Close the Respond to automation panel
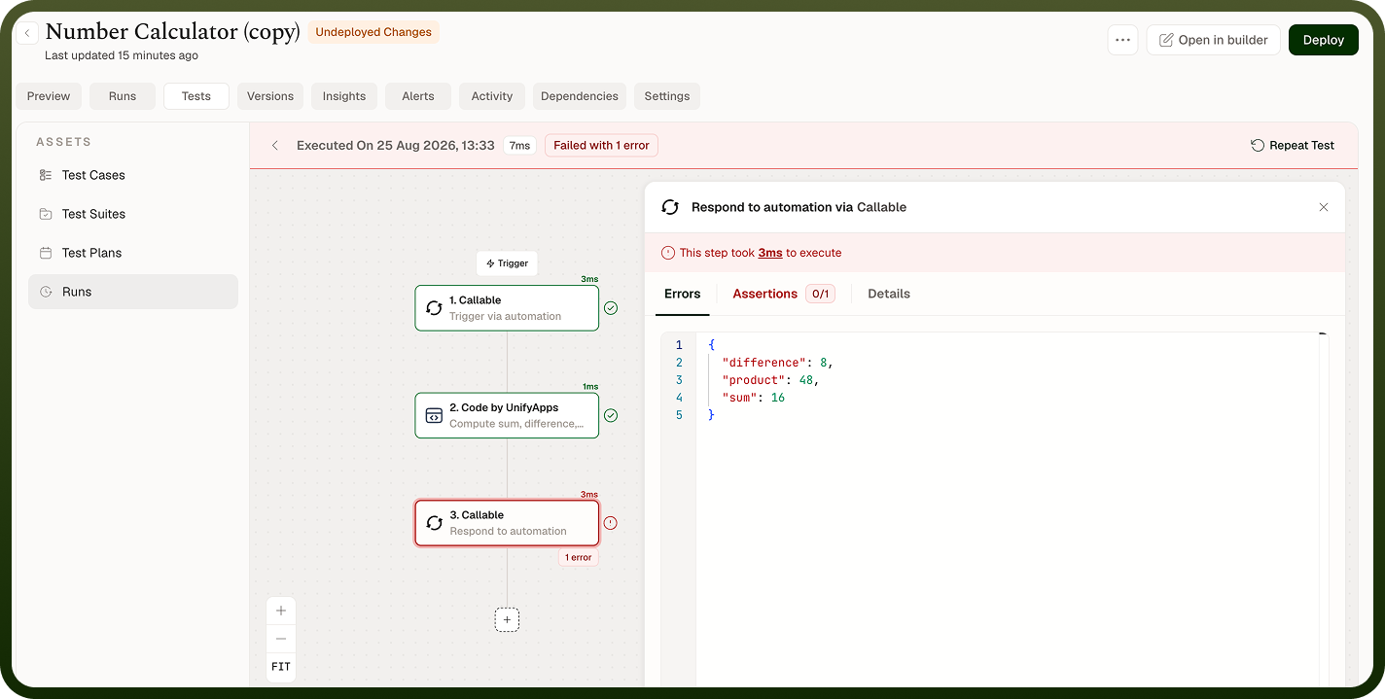 point(1324,207)
